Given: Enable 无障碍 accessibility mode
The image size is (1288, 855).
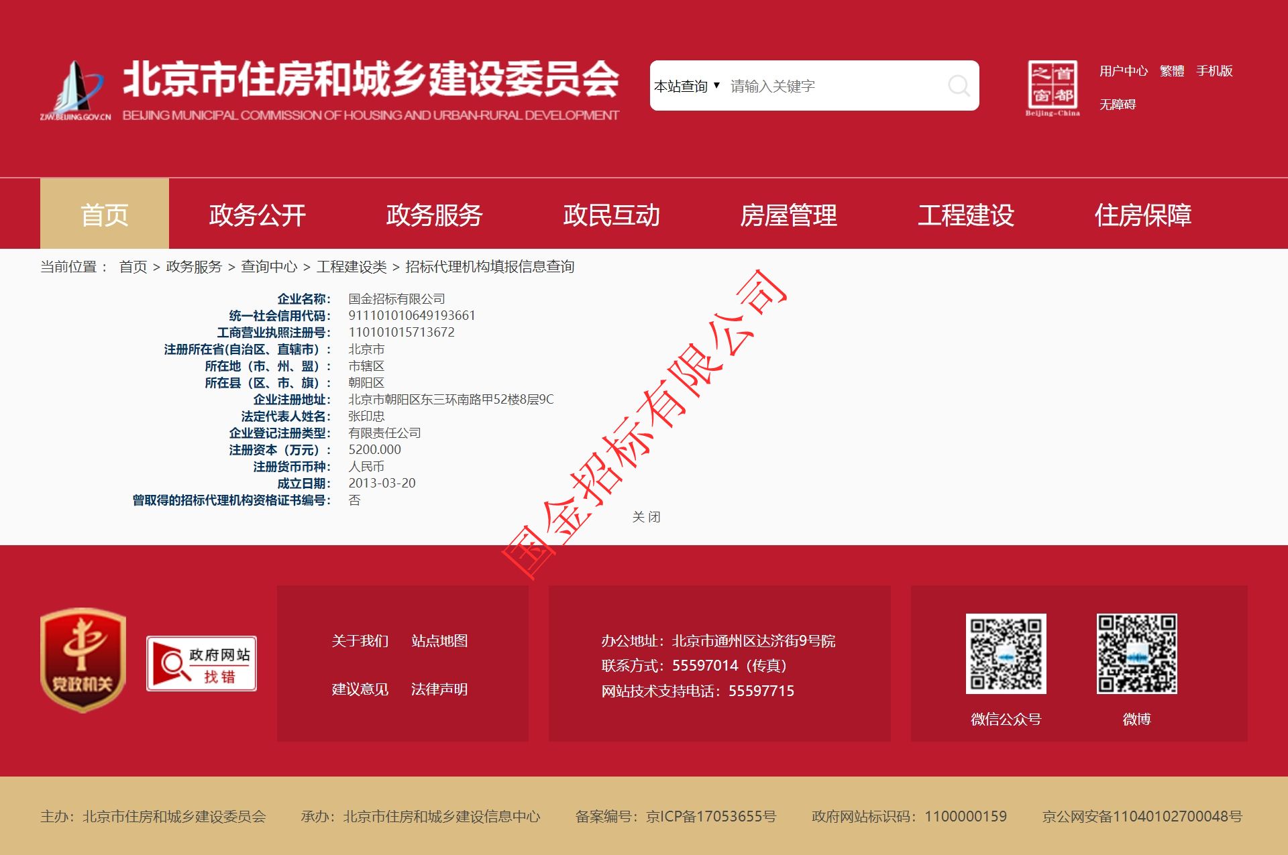Looking at the screenshot, I should click(1117, 104).
